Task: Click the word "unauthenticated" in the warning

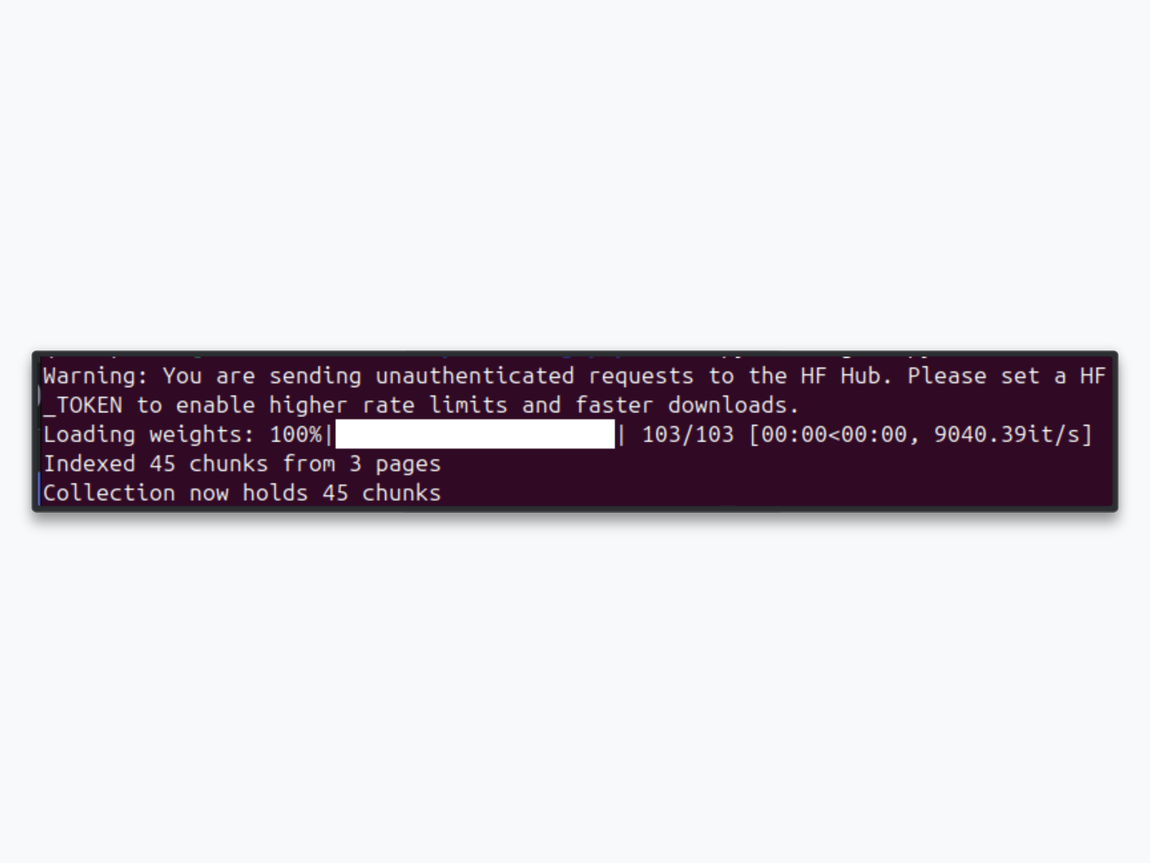Action: click(x=475, y=376)
